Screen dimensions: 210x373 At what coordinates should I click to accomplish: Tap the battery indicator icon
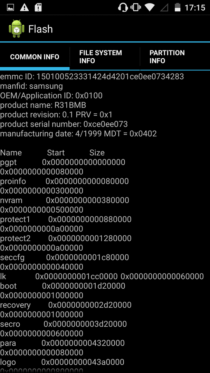pos(178,7)
